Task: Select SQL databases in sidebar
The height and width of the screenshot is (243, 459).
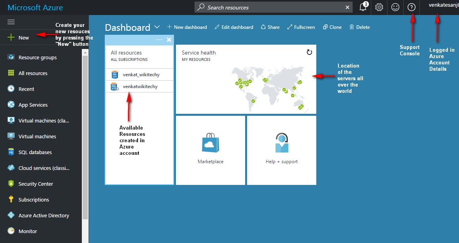Action: [x=35, y=153]
